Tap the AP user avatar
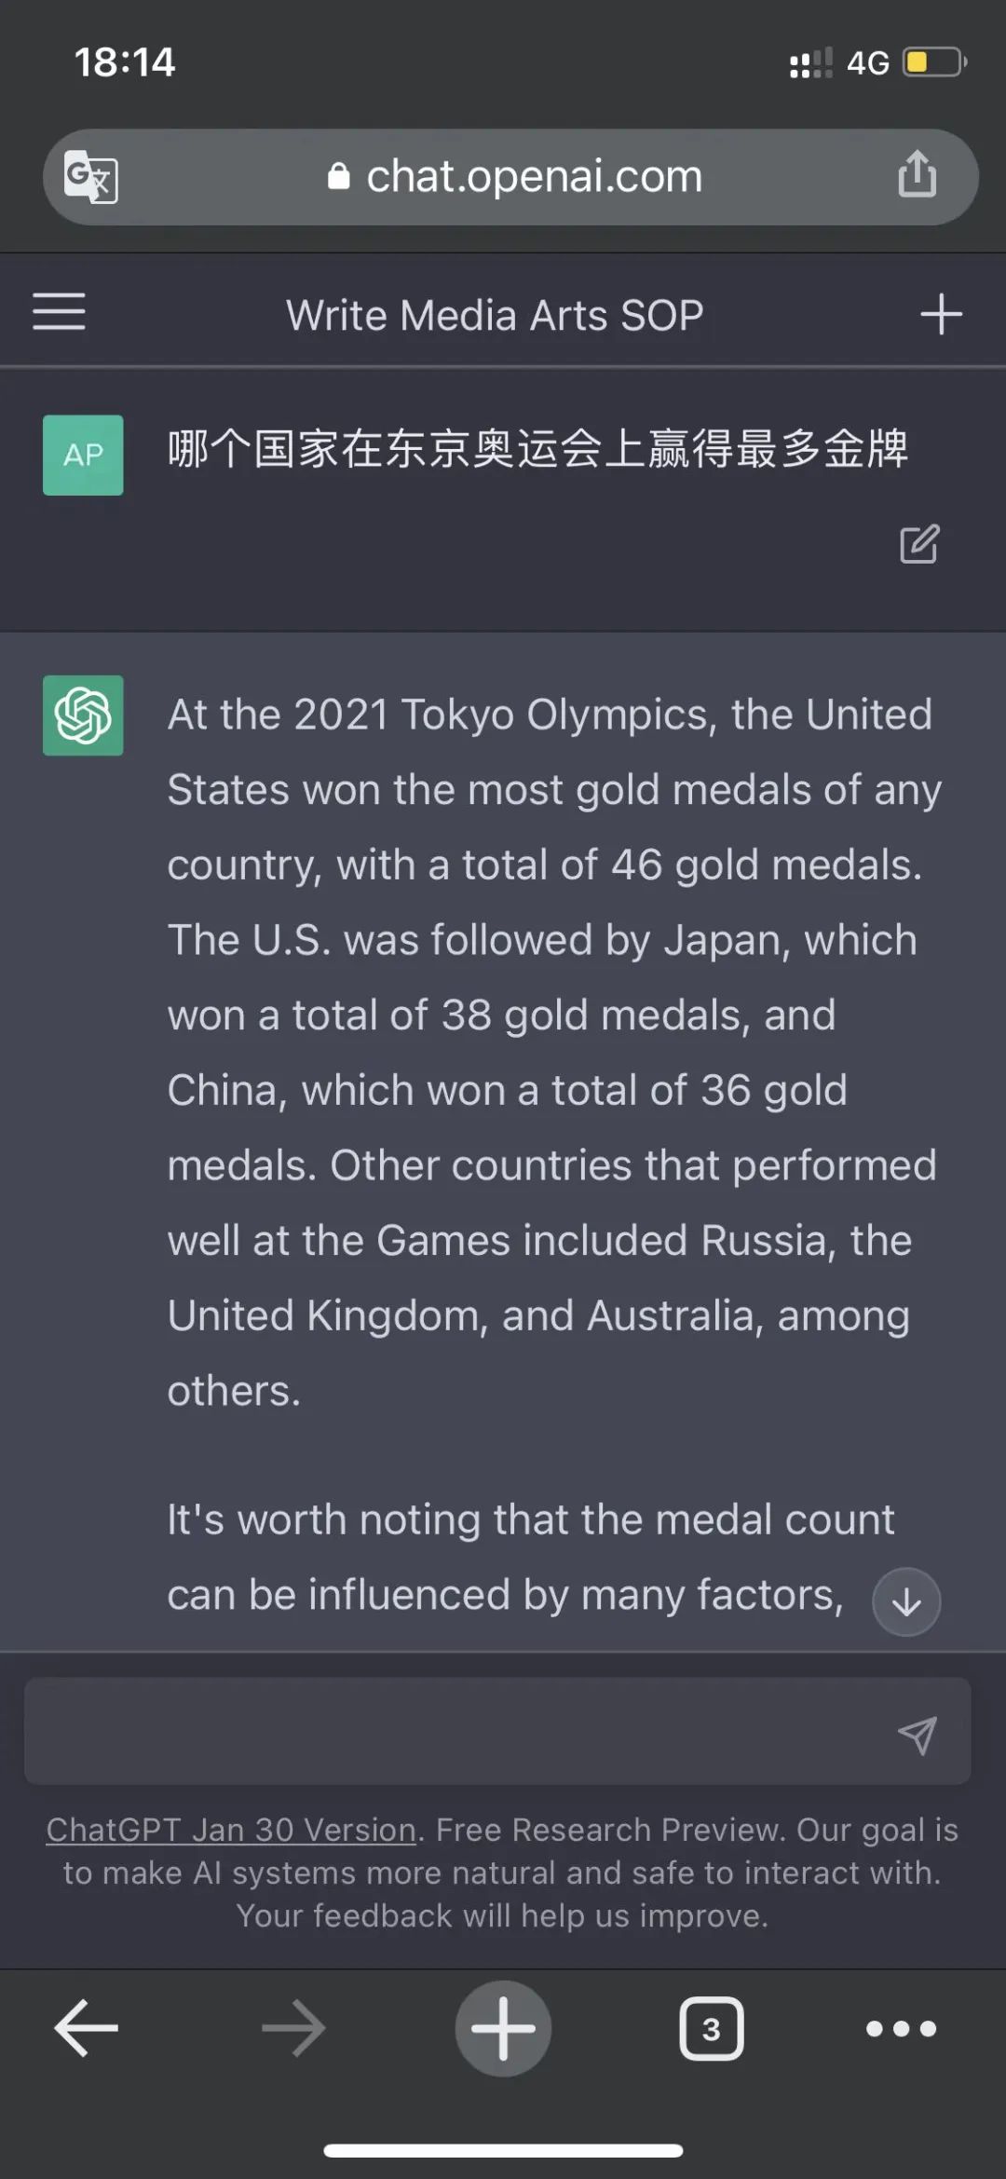Screen dimensions: 1006x2179 83,455
